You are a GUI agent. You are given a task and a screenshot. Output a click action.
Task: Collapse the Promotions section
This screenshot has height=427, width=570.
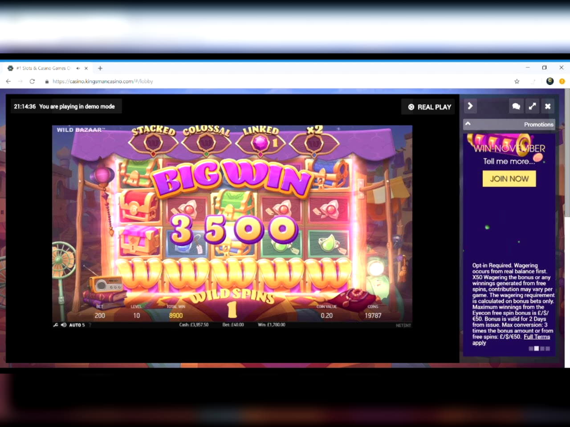click(x=468, y=124)
